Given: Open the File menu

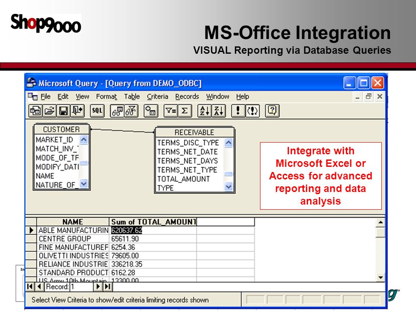Looking at the screenshot, I should (x=45, y=97).
